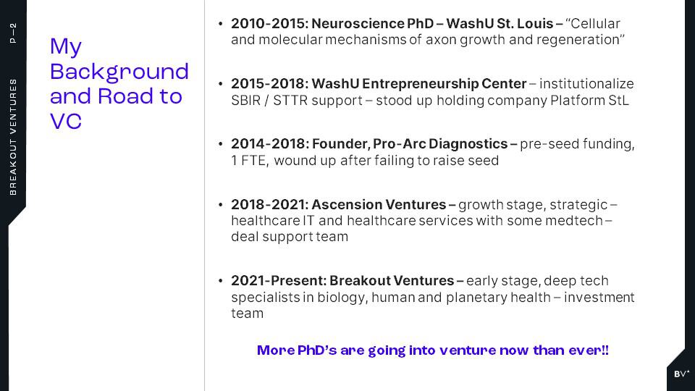Click the "wound up after failing to raise seed" text
The width and height of the screenshot is (695, 391).
point(386,161)
